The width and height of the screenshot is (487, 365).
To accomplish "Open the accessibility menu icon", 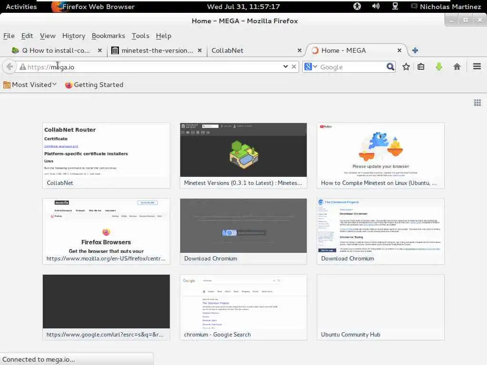I will [357, 6].
